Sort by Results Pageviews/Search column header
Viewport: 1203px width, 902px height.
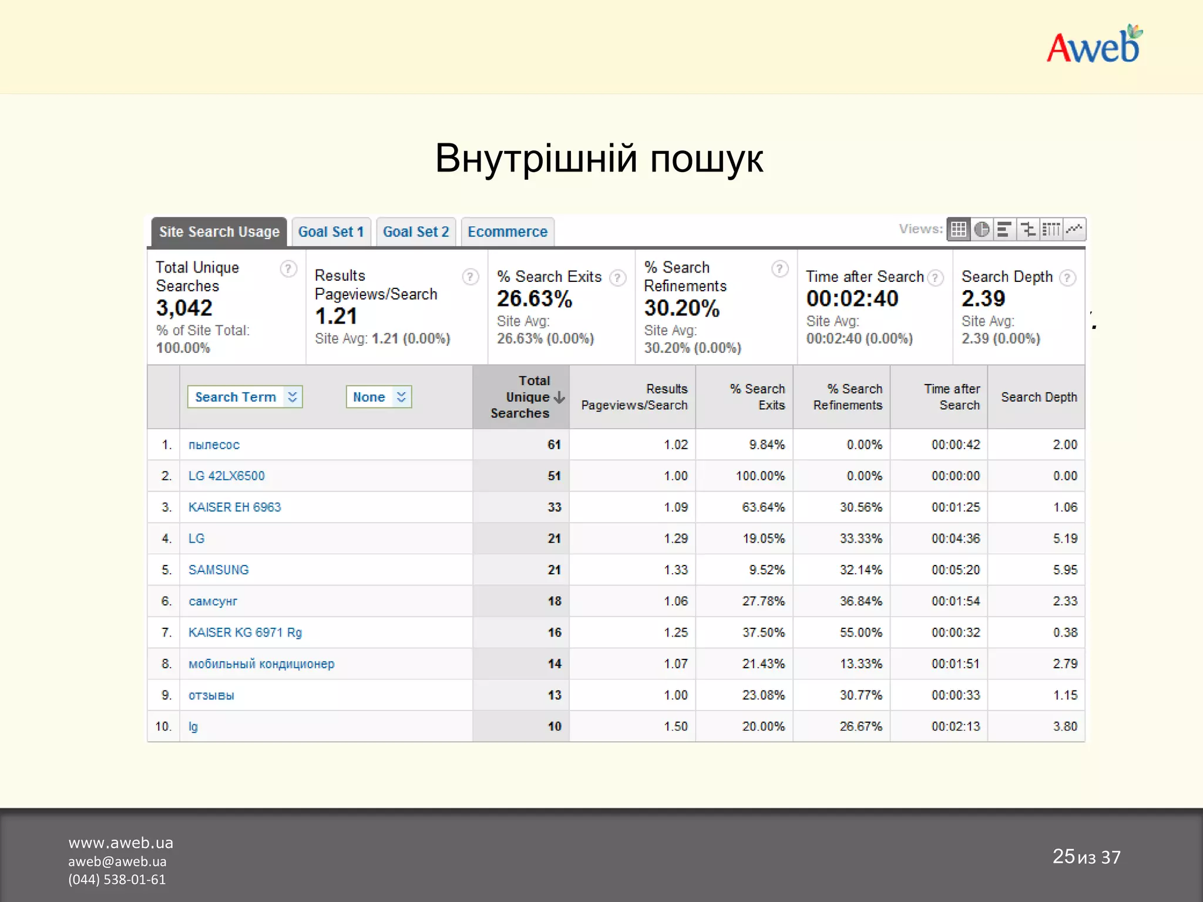click(x=634, y=397)
